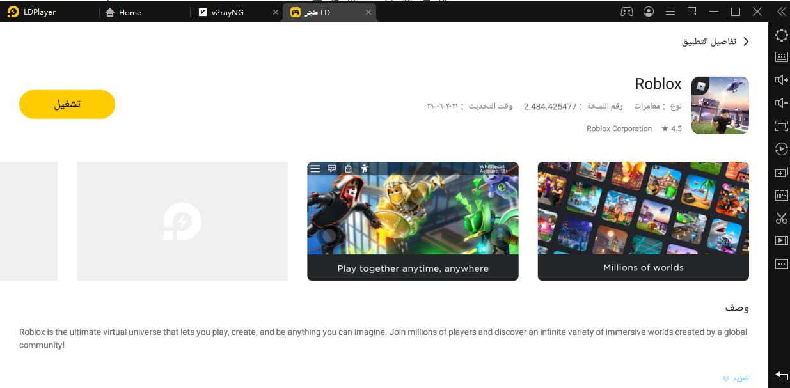Click the pop-out window icon in title bar
Image resolution: width=790 pixels, height=388 pixels.
coord(692,12)
